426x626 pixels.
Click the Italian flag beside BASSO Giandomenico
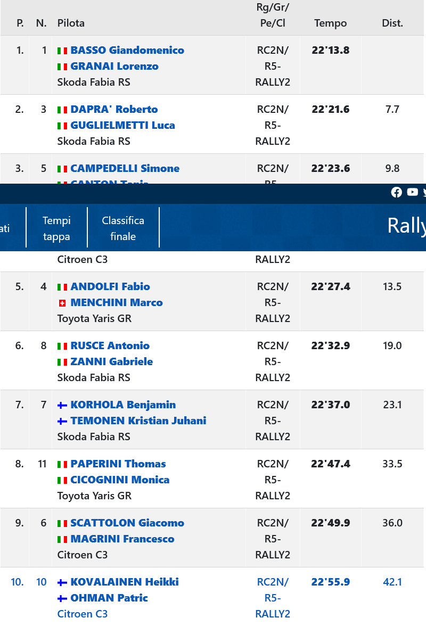click(x=62, y=51)
